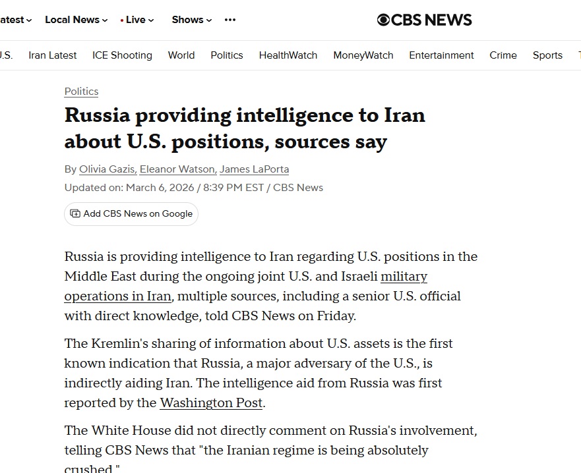This screenshot has width=581, height=473.
Task: Open the three-dot more options menu
Action: pos(229,20)
